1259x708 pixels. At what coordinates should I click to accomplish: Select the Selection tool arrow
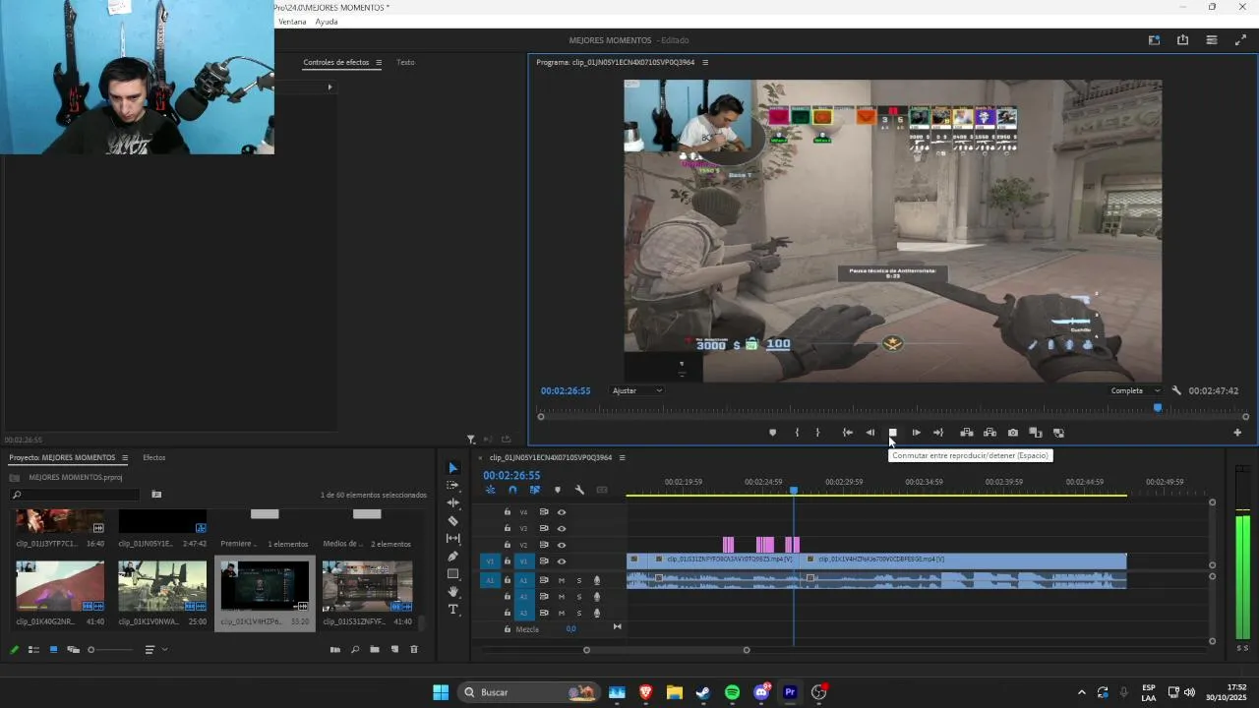[453, 468]
